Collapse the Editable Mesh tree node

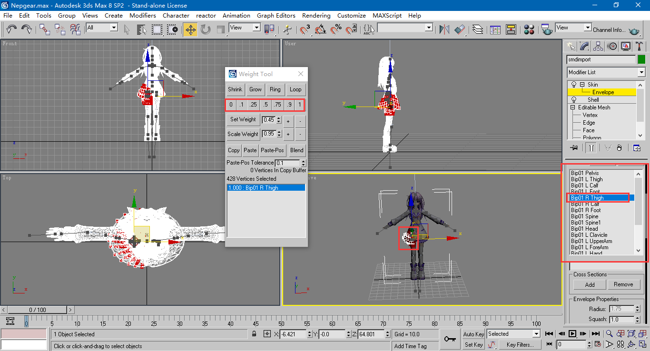(x=573, y=107)
